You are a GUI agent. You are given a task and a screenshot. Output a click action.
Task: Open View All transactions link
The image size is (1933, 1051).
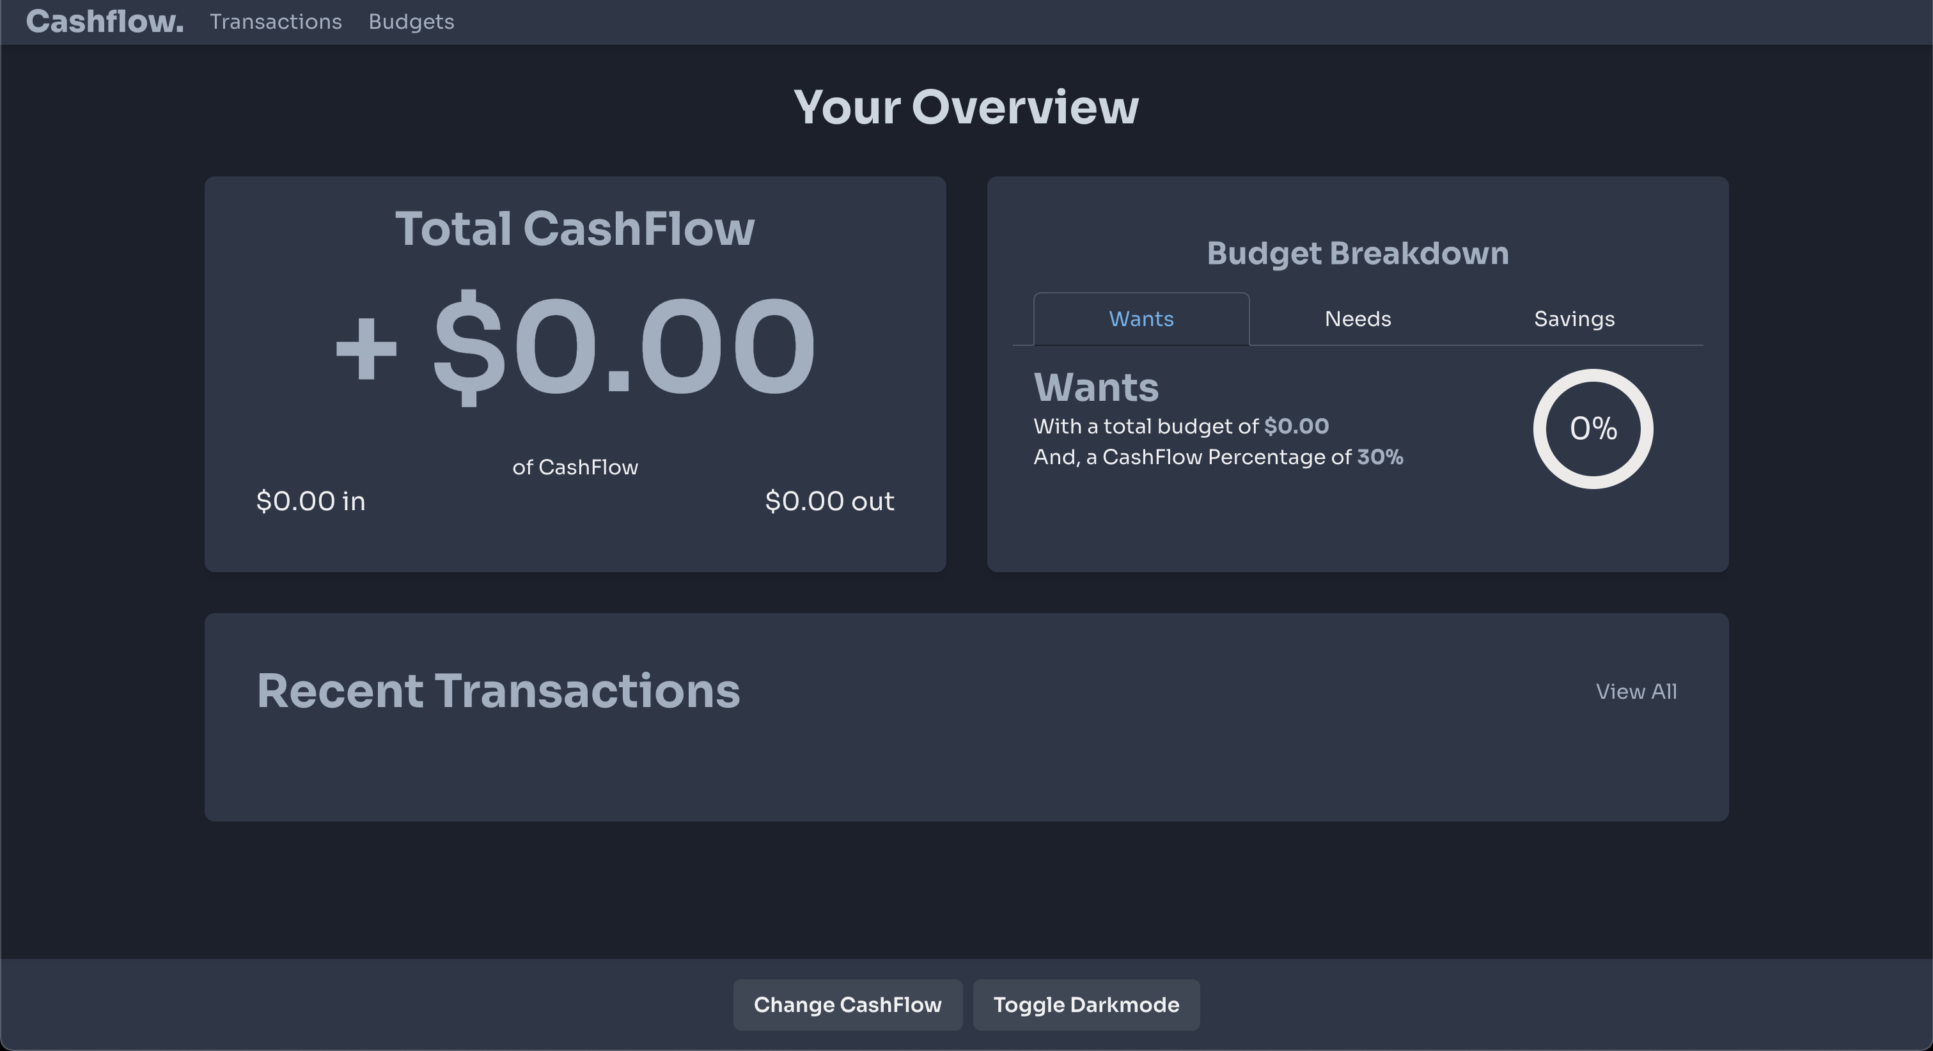(1635, 691)
